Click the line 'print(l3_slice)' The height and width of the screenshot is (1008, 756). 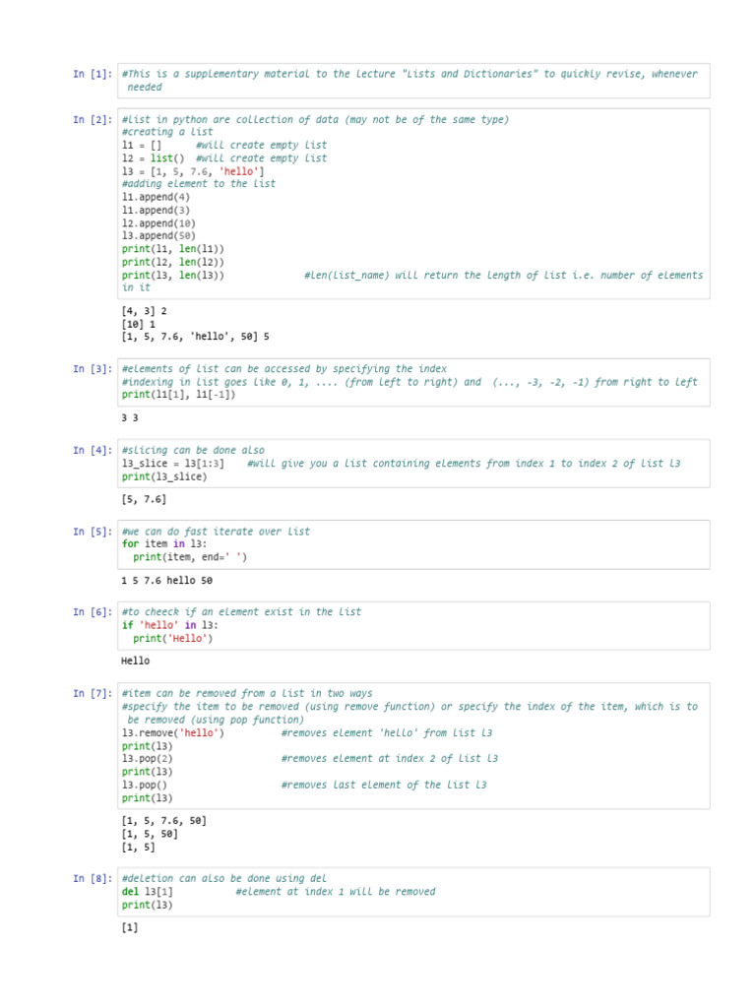pyautogui.click(x=164, y=477)
